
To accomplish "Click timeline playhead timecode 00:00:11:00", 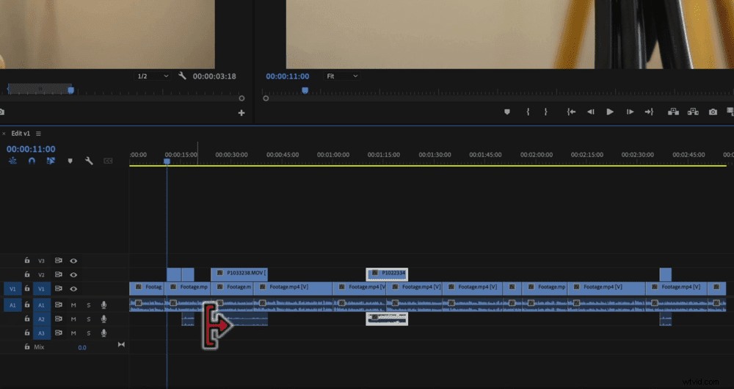I will [31, 149].
